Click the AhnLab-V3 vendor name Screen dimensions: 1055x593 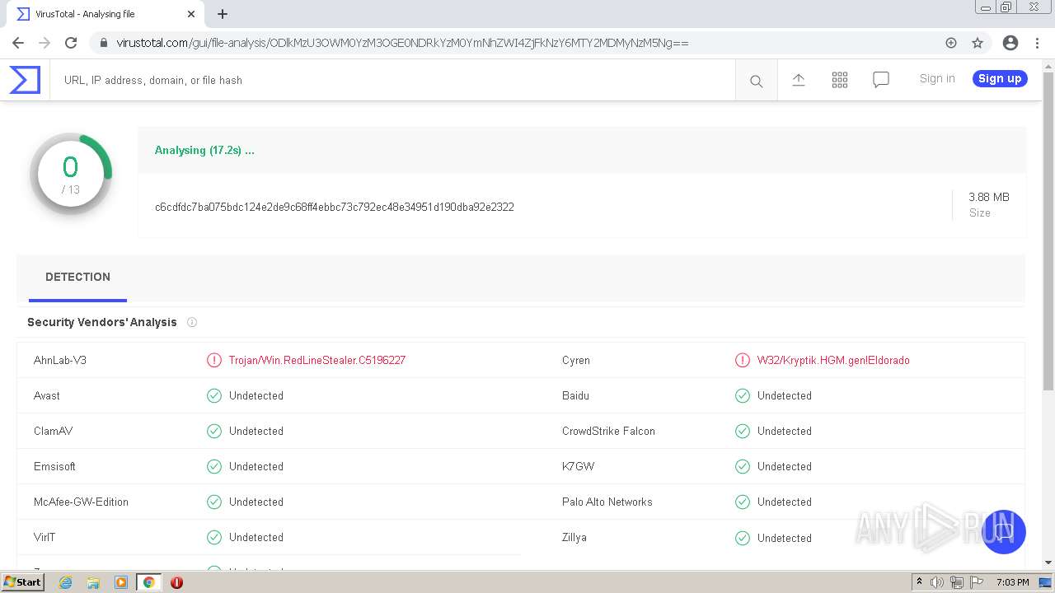(60, 360)
